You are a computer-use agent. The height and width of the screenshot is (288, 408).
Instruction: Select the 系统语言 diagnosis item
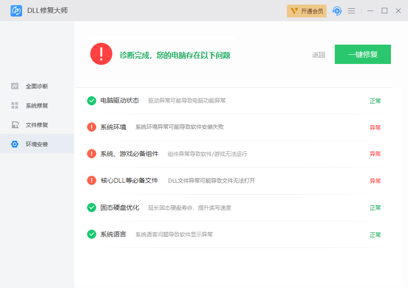pyautogui.click(x=113, y=234)
